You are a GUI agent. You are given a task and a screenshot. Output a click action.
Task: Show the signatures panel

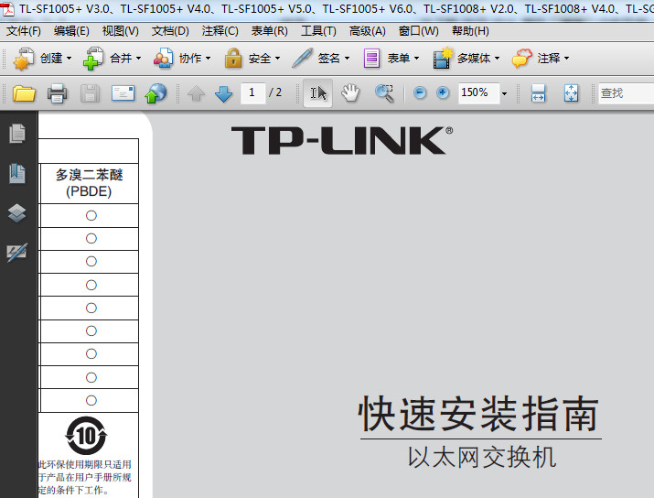[17, 253]
